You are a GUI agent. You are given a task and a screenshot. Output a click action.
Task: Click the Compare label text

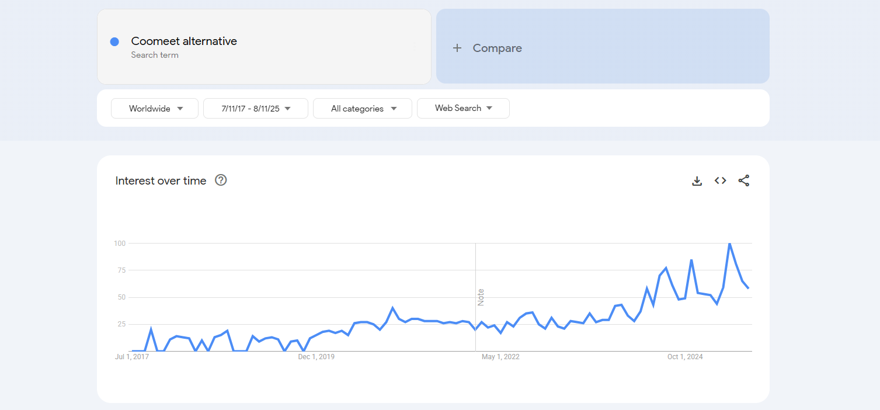[497, 48]
